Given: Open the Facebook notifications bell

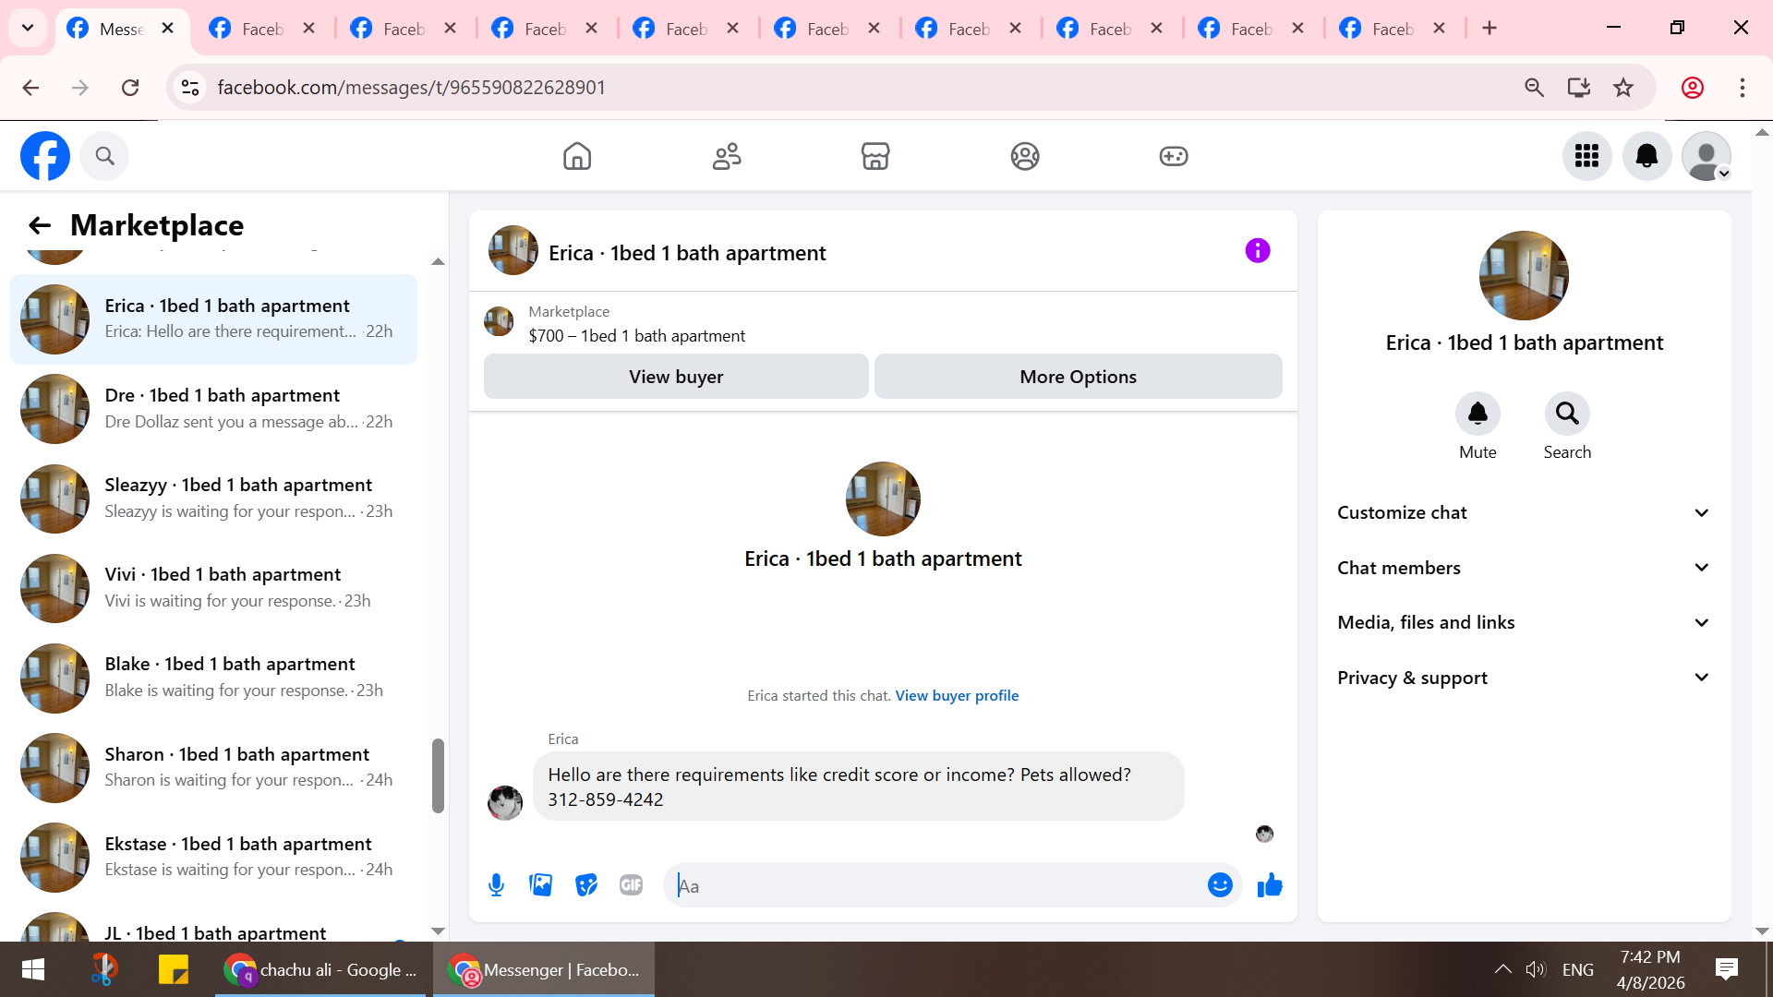Looking at the screenshot, I should tap(1646, 156).
